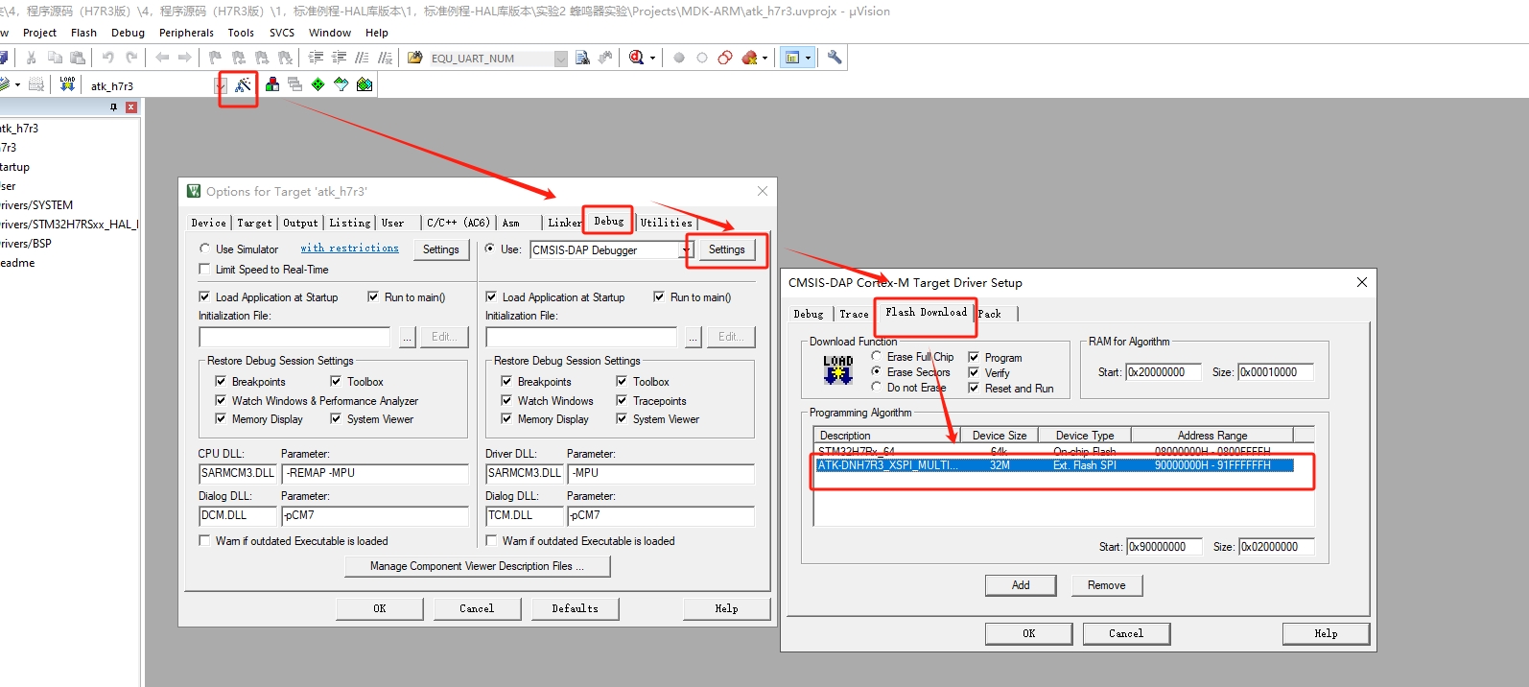Switch to the Utilities tab

click(666, 223)
